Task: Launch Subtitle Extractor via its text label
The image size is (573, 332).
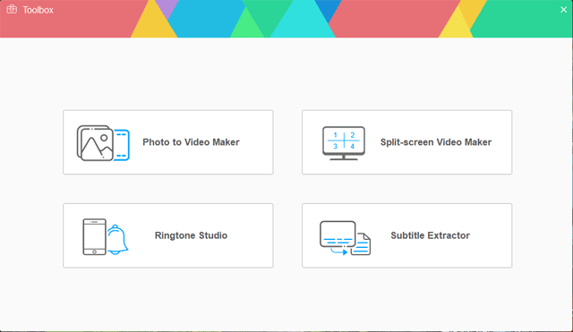Action: (430, 235)
